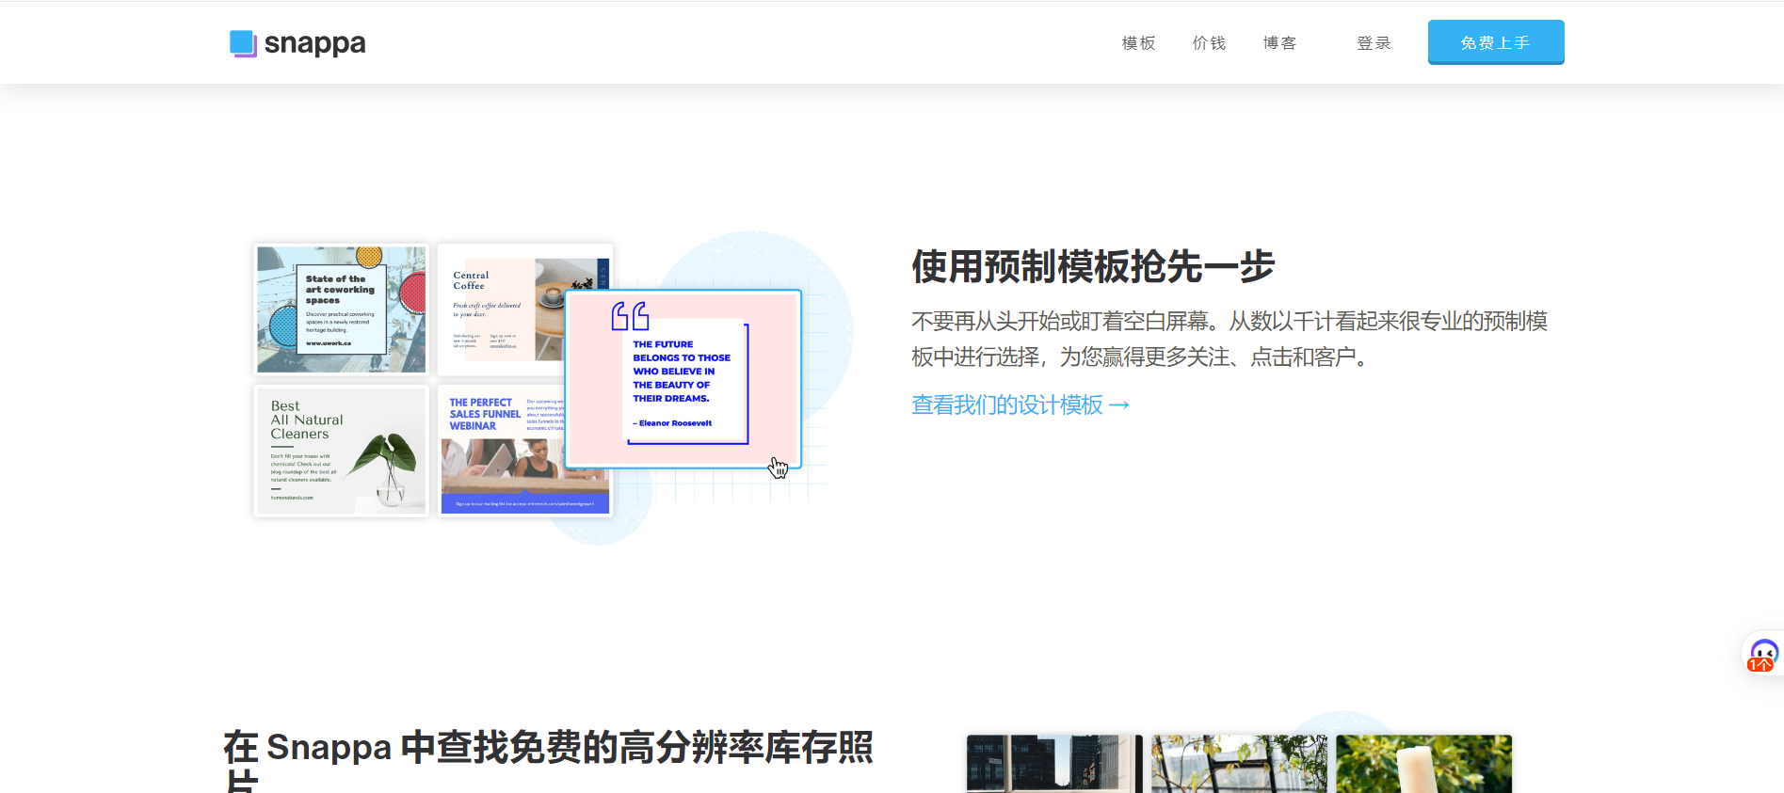1784x793 pixels.
Task: Select the coworking spaces template thumbnail
Action: (342, 309)
